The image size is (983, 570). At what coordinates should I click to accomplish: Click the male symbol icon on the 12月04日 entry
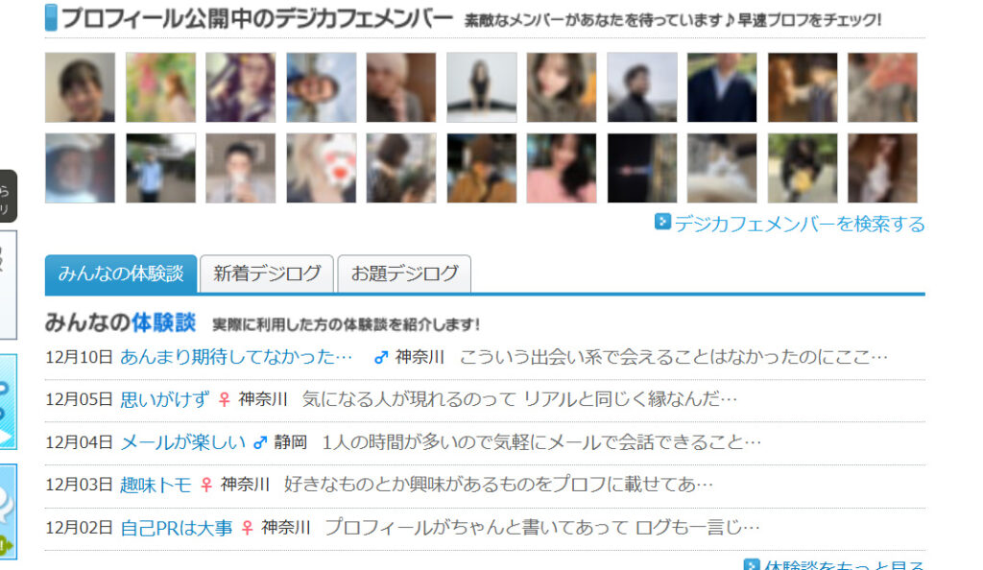259,442
